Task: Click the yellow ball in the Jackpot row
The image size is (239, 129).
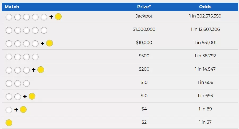Action: [58, 17]
